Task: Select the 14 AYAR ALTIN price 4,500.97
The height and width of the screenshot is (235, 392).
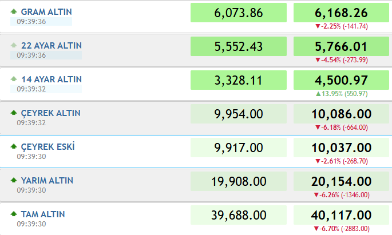Action: pyautogui.click(x=341, y=80)
